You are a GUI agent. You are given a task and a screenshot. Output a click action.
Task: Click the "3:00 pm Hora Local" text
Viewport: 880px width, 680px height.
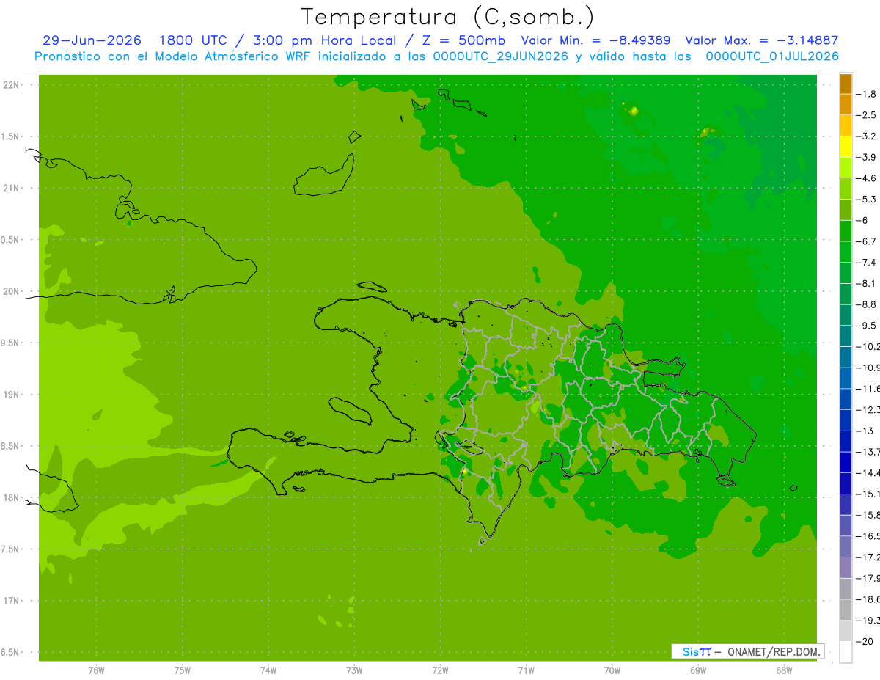(x=324, y=41)
